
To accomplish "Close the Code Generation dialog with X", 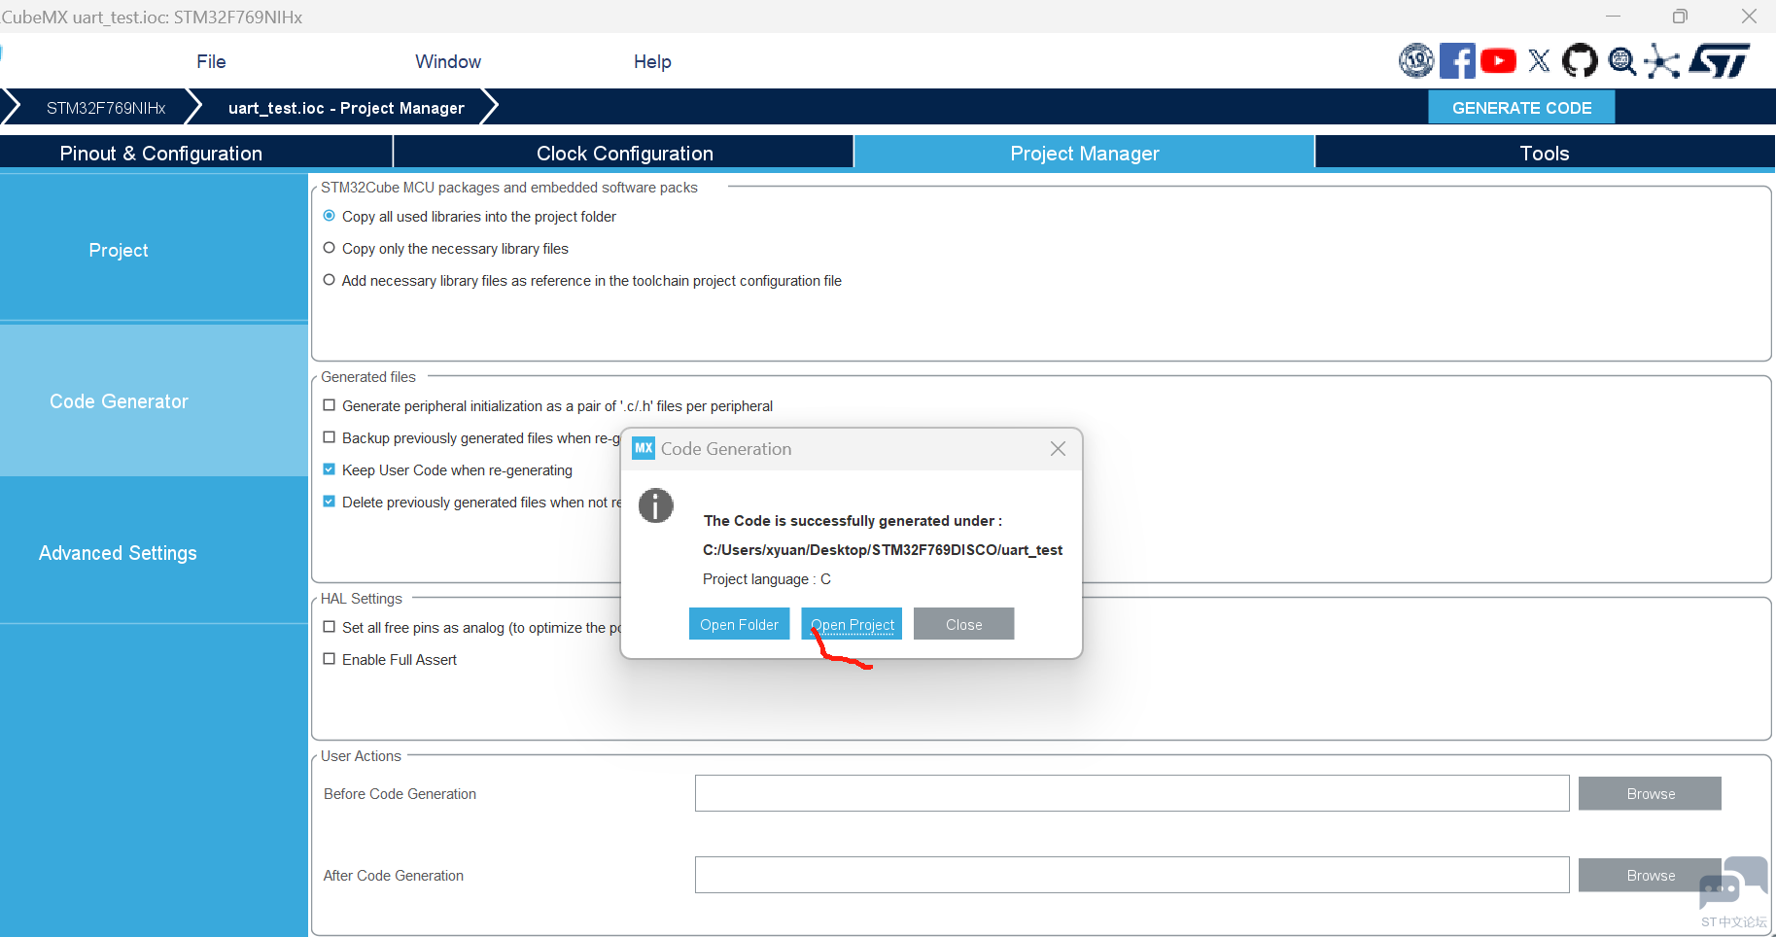I will tap(1058, 448).
